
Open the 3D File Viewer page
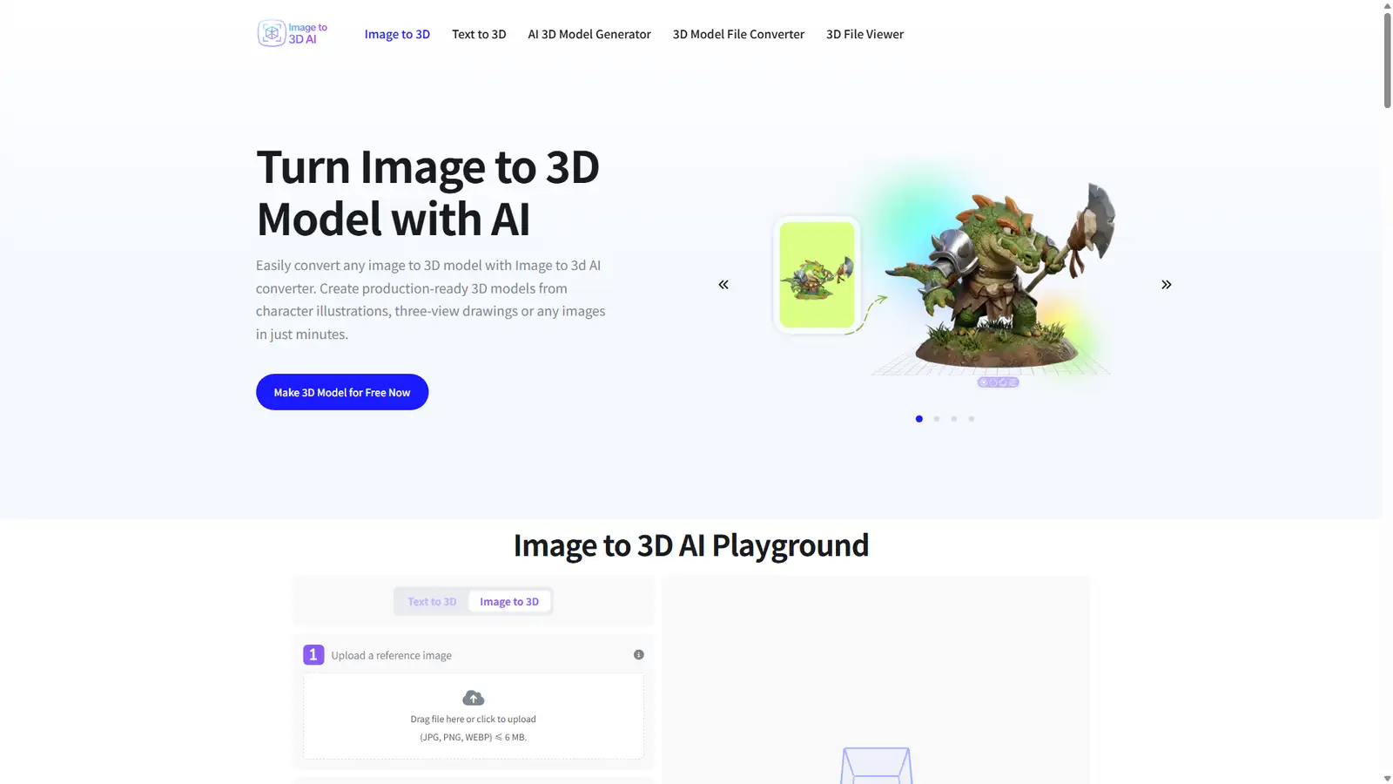coord(865,34)
